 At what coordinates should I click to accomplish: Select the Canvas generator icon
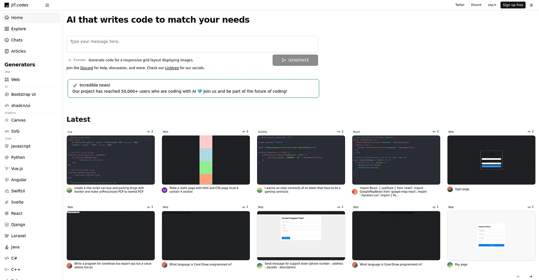7,120
